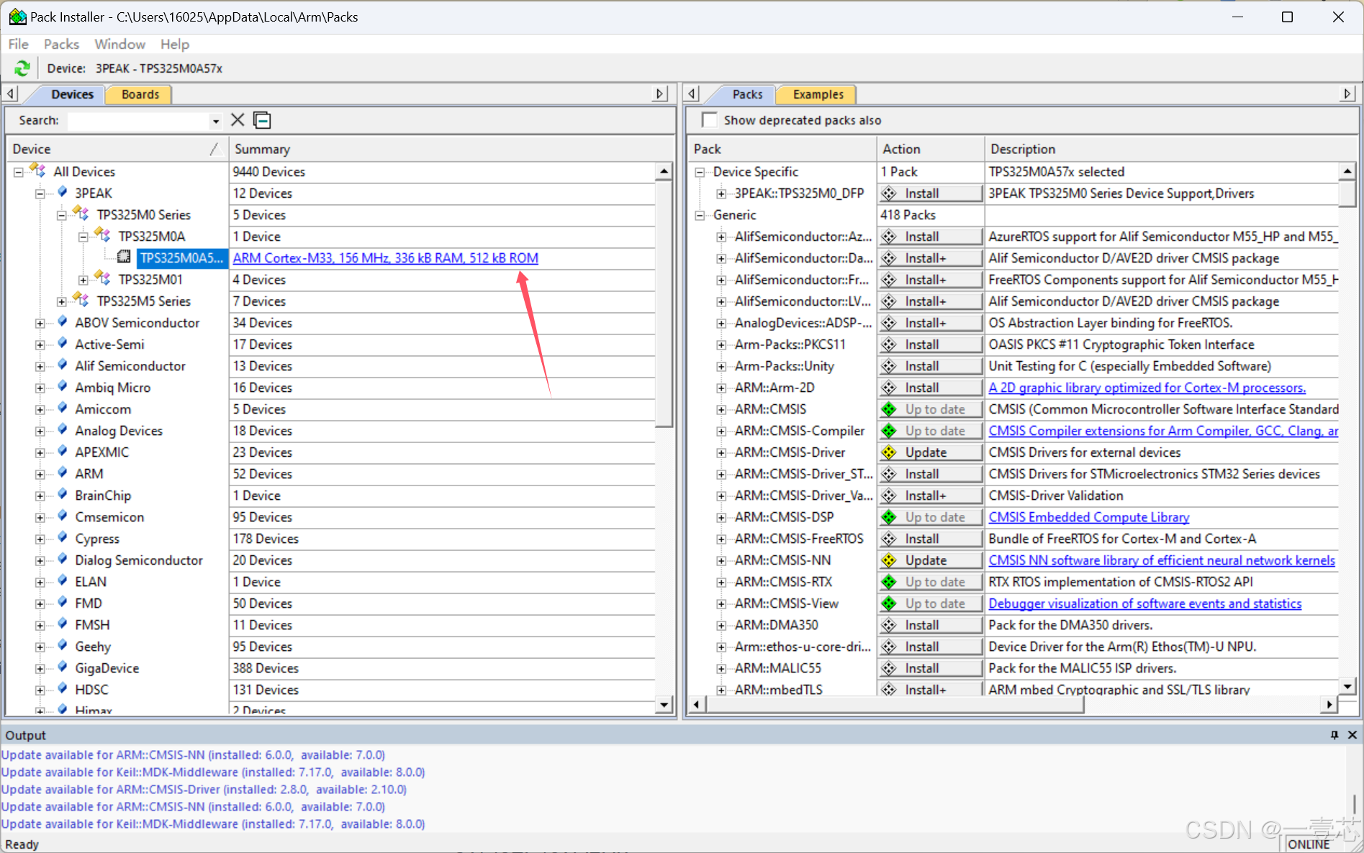Install the 3PEAK::TPS325M0_DFP pack
The image size is (1364, 853).
(x=931, y=193)
